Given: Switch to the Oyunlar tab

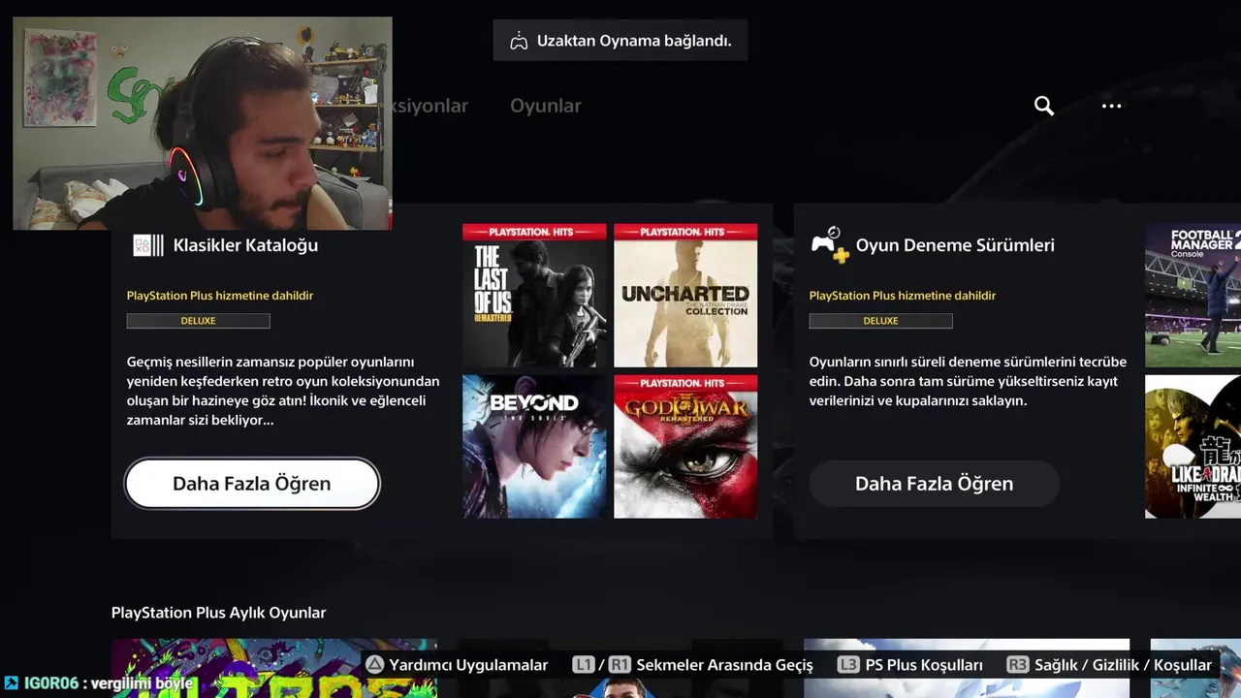Looking at the screenshot, I should (546, 106).
